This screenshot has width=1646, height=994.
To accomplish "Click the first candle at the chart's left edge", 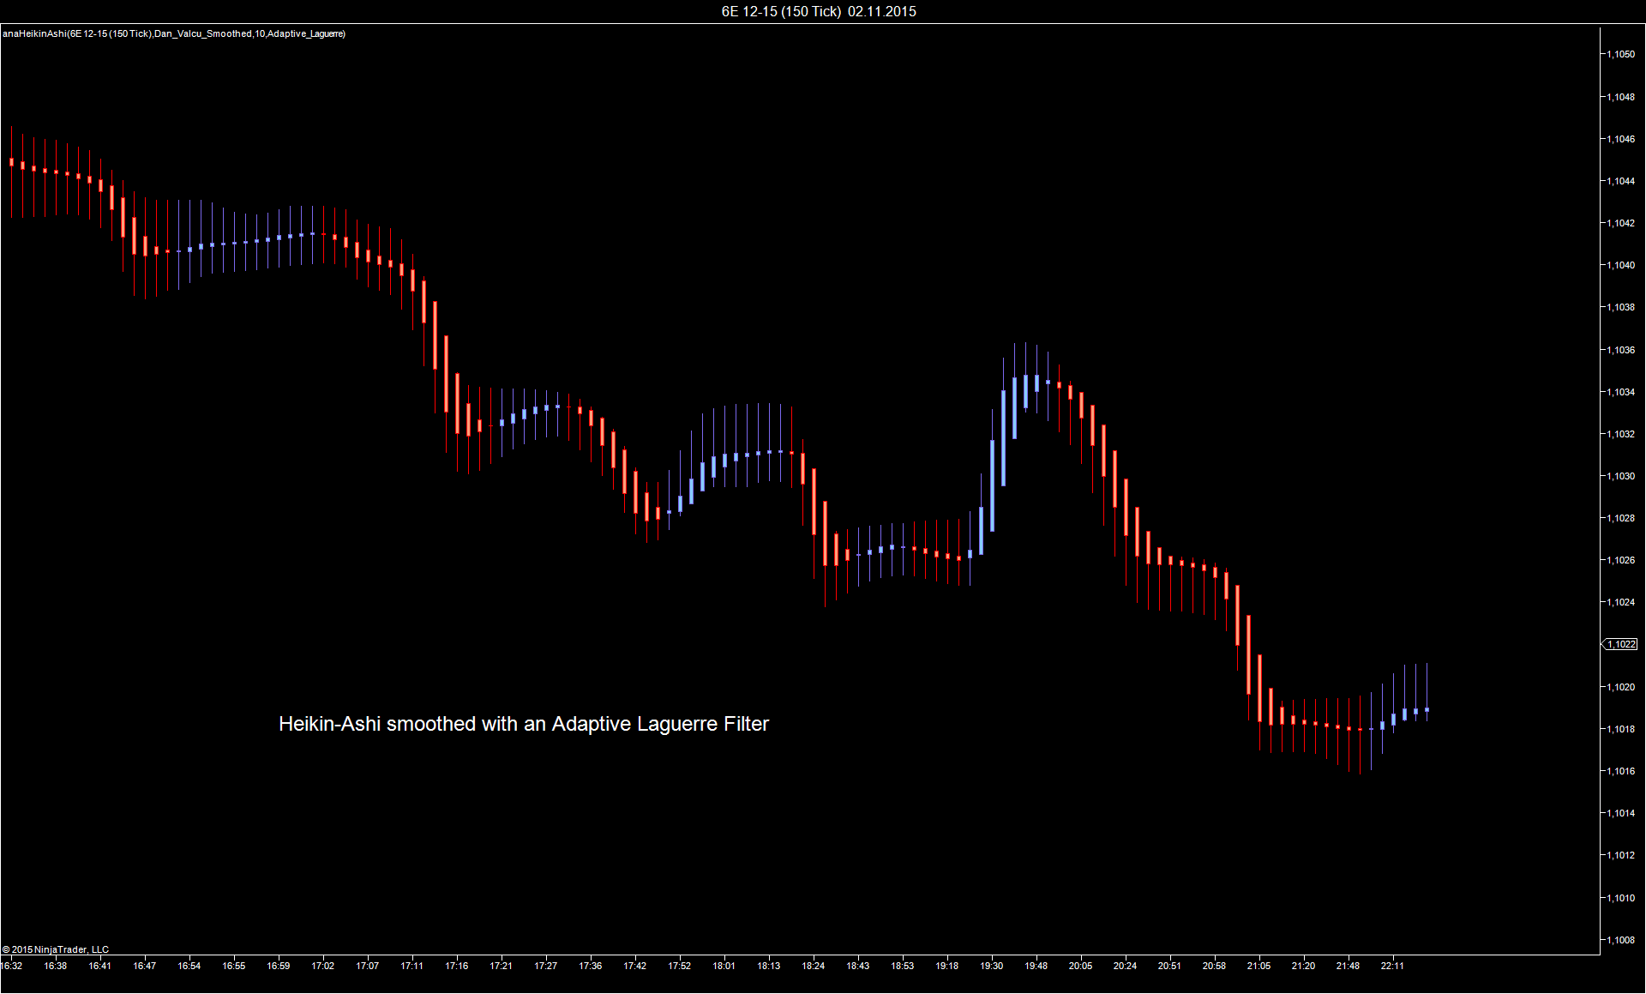I will point(11,161).
